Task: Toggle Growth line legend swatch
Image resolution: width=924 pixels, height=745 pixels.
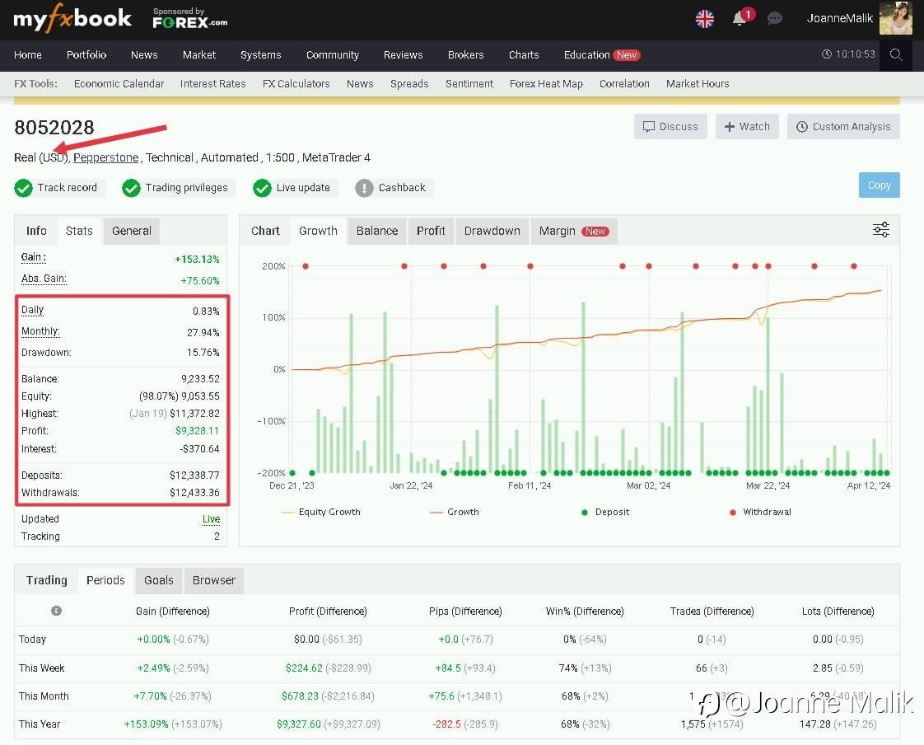Action: click(x=436, y=513)
